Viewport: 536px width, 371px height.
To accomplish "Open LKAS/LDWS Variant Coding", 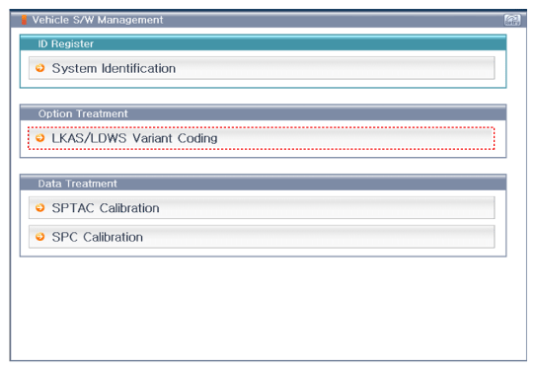I will [262, 138].
